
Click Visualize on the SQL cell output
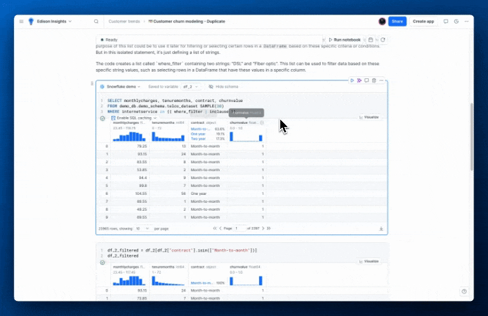(369, 117)
